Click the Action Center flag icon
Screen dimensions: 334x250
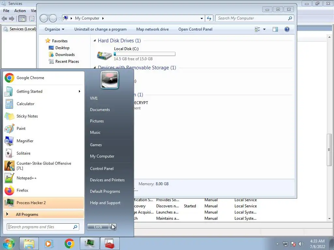tap(293, 244)
